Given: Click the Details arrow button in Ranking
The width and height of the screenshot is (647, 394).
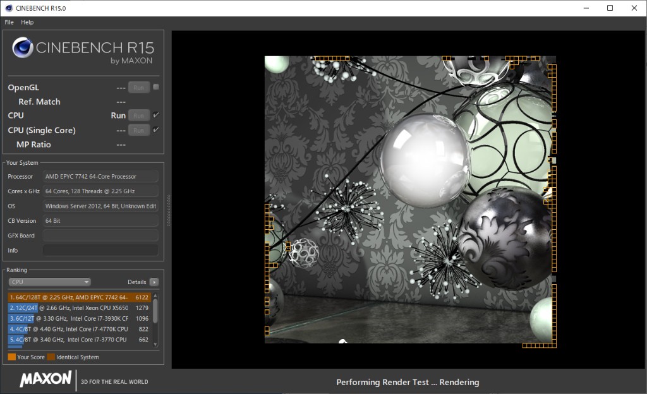Looking at the screenshot, I should pyautogui.click(x=154, y=282).
